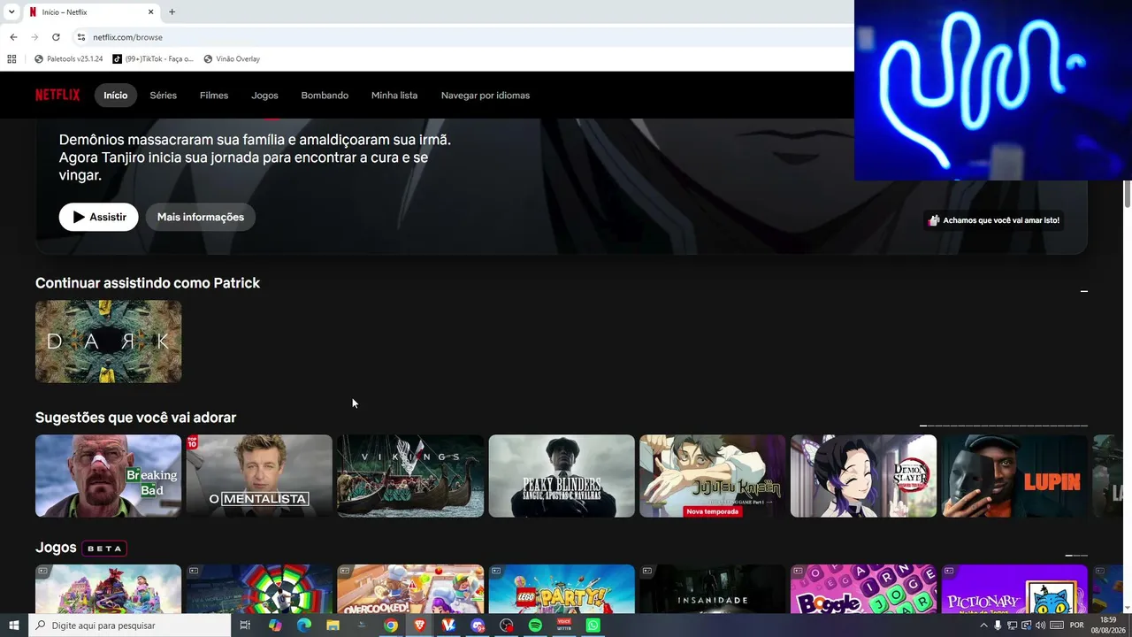Open Task View in the taskbar
The height and width of the screenshot is (637, 1132).
[245, 625]
